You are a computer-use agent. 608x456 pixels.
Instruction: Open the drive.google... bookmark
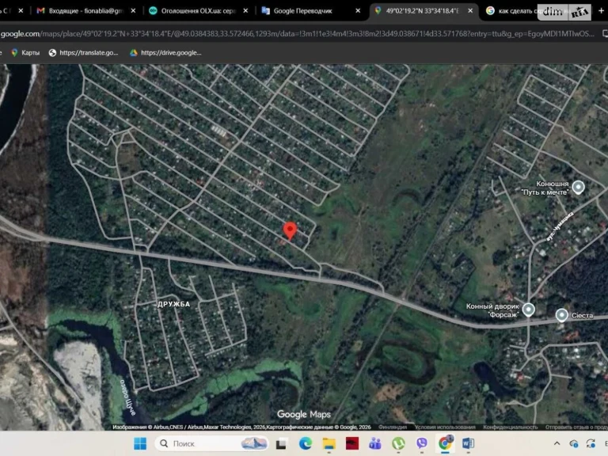click(165, 53)
